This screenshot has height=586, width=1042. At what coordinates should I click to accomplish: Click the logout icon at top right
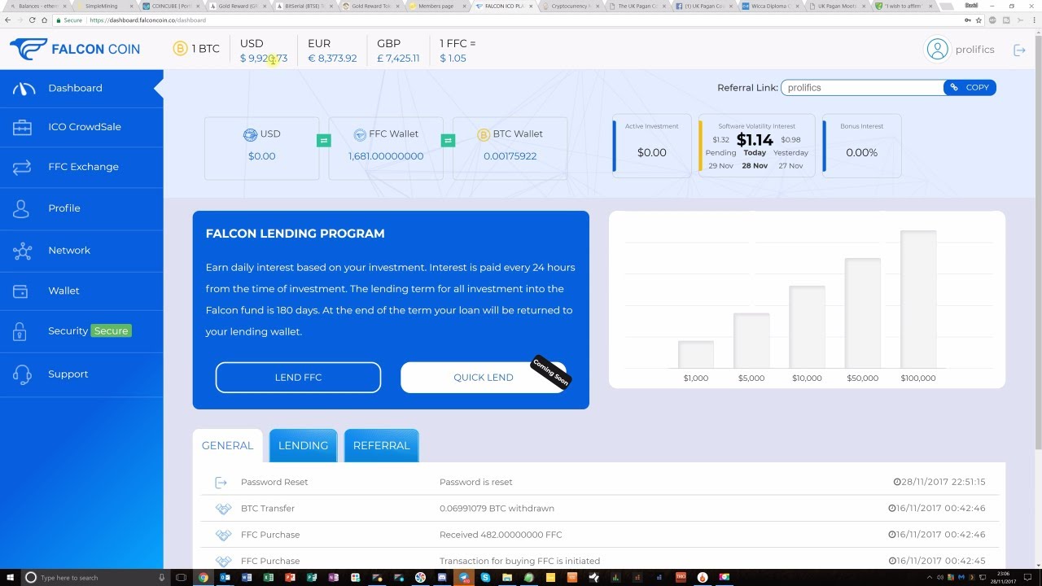click(x=1019, y=50)
